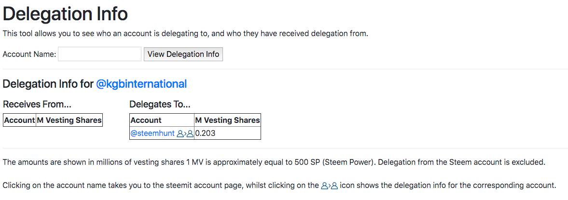Click M Vesting Shares header in Receives From table
Image resolution: width=568 pixels, height=200 pixels.
(69, 120)
